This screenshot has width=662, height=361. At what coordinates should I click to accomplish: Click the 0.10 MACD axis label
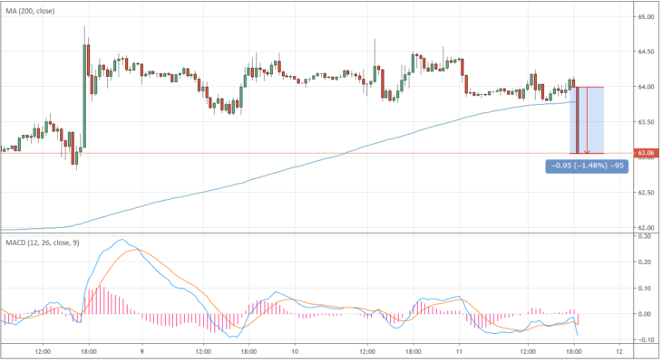click(644, 289)
